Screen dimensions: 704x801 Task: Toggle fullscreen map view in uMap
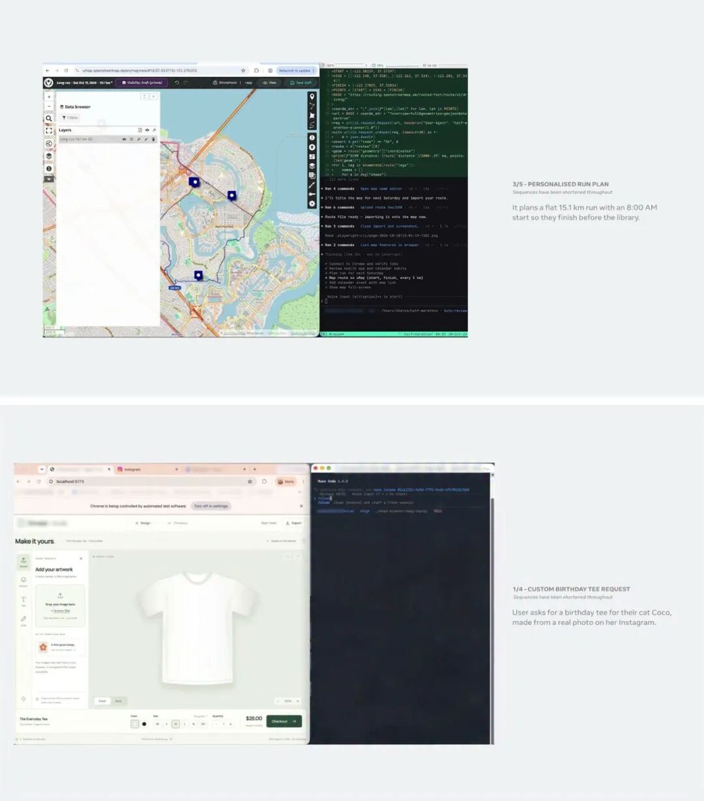click(49, 131)
